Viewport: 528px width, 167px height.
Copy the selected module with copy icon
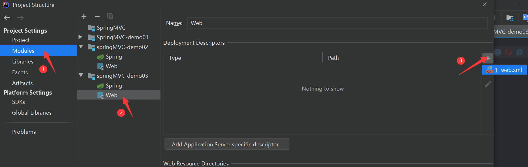pyautogui.click(x=110, y=16)
